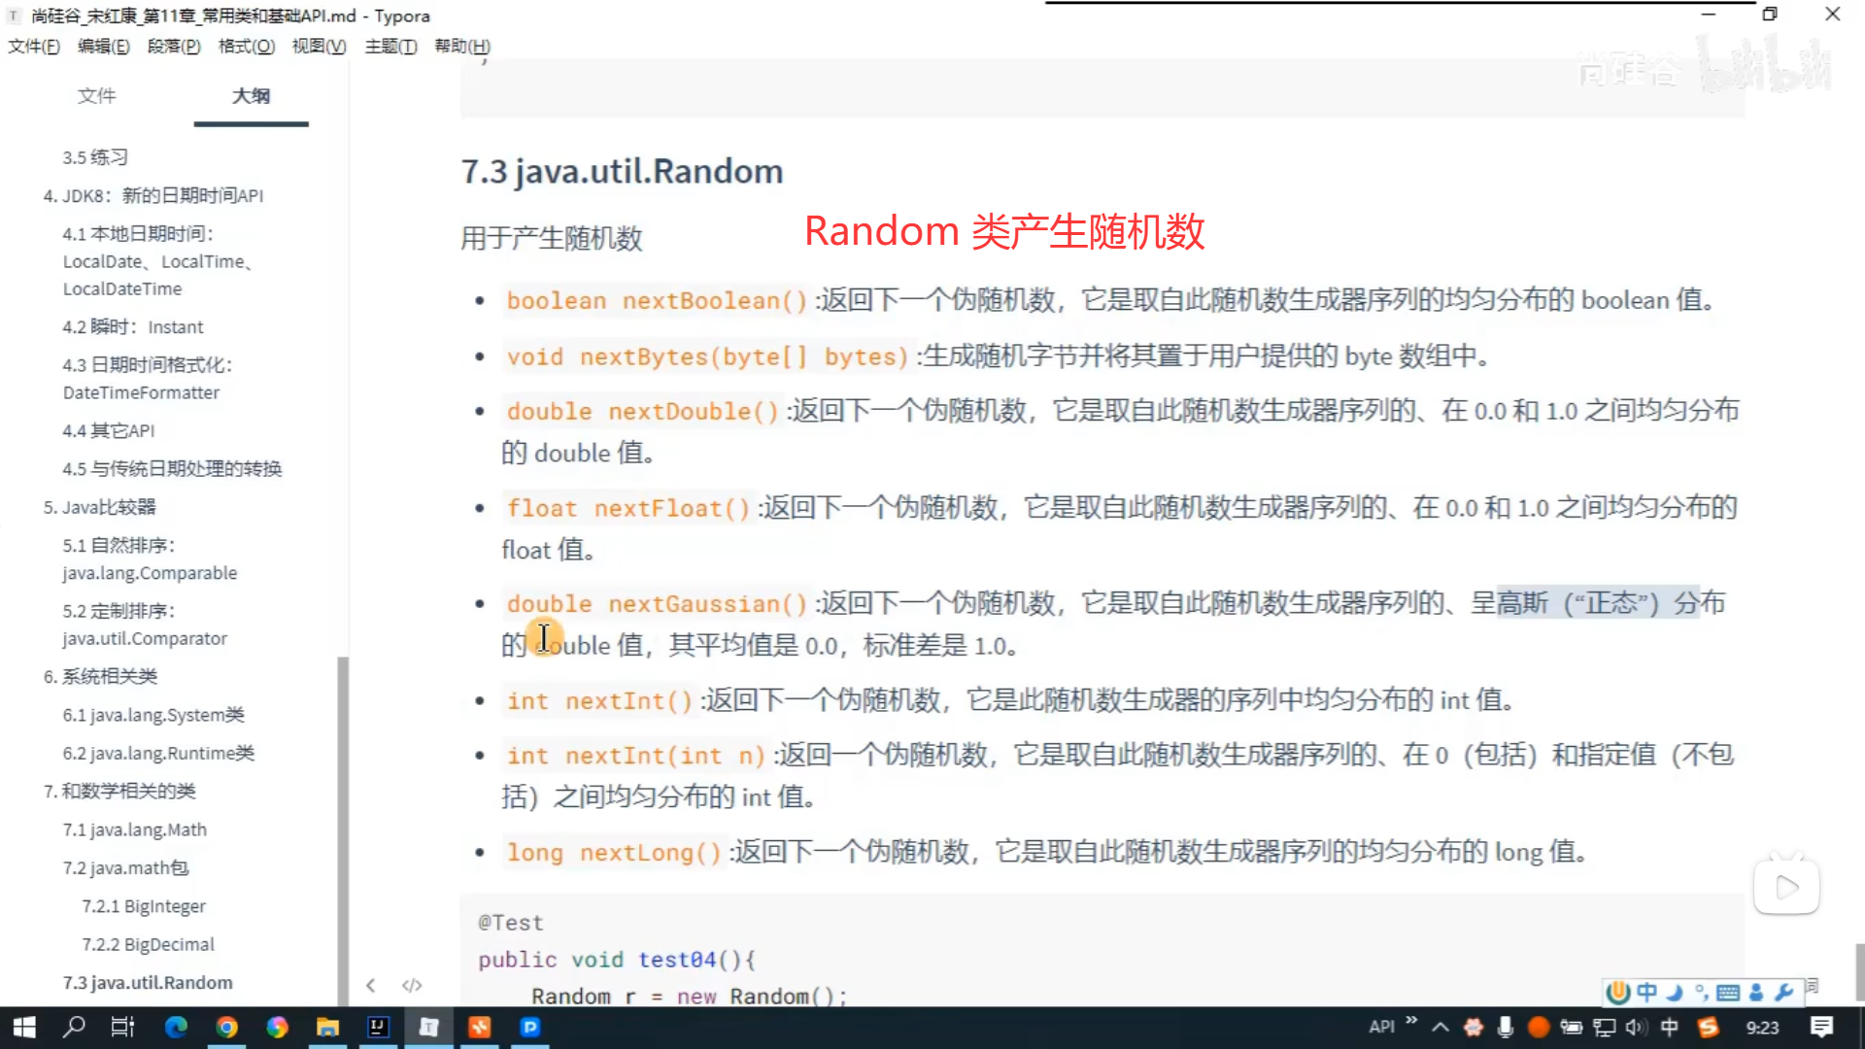Toggle source code mode icon

412,985
